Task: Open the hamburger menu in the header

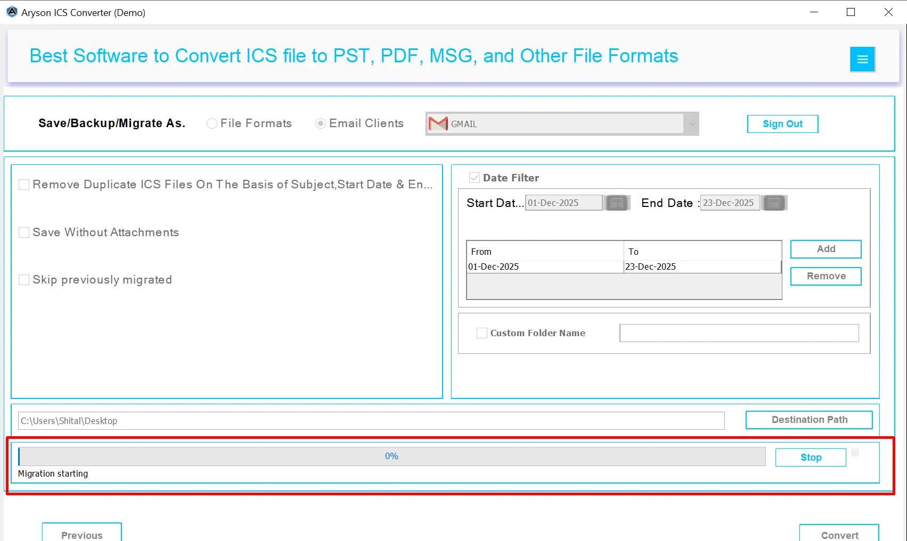Action: (x=862, y=59)
